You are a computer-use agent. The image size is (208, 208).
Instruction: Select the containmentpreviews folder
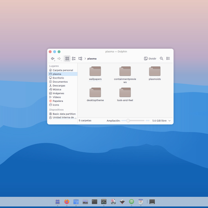coord(125,75)
